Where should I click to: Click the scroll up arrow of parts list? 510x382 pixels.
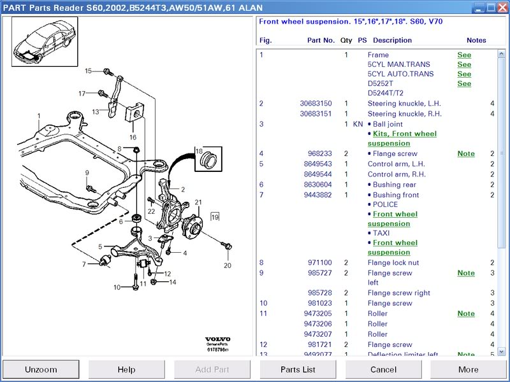[x=501, y=53]
